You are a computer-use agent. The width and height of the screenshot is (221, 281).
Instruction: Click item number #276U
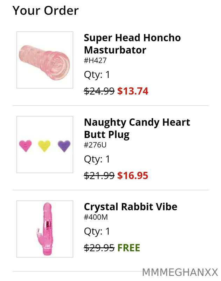coord(95,145)
